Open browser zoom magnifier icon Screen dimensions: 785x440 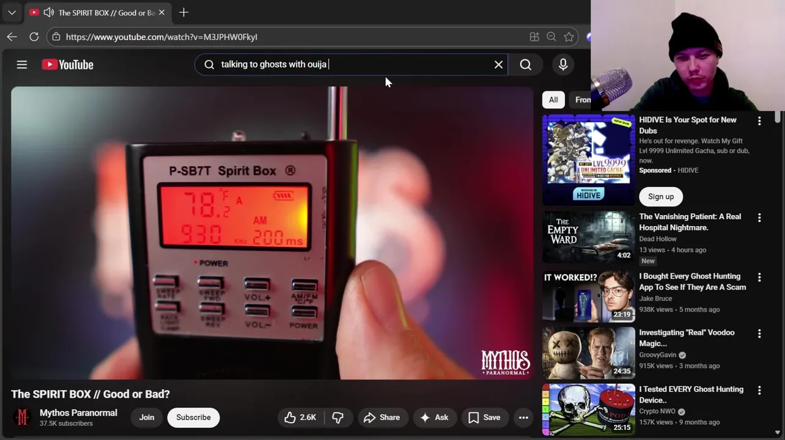(x=551, y=37)
